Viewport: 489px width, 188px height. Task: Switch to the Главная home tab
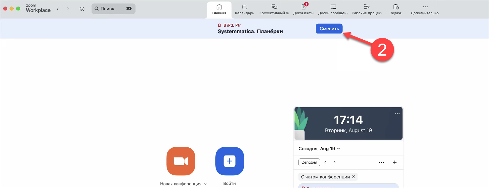pyautogui.click(x=219, y=9)
